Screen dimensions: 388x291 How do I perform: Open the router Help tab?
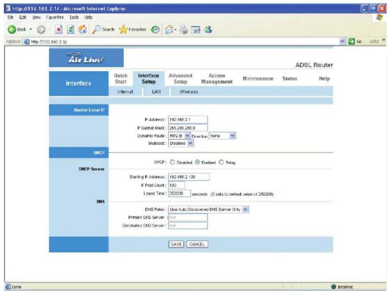[324, 79]
